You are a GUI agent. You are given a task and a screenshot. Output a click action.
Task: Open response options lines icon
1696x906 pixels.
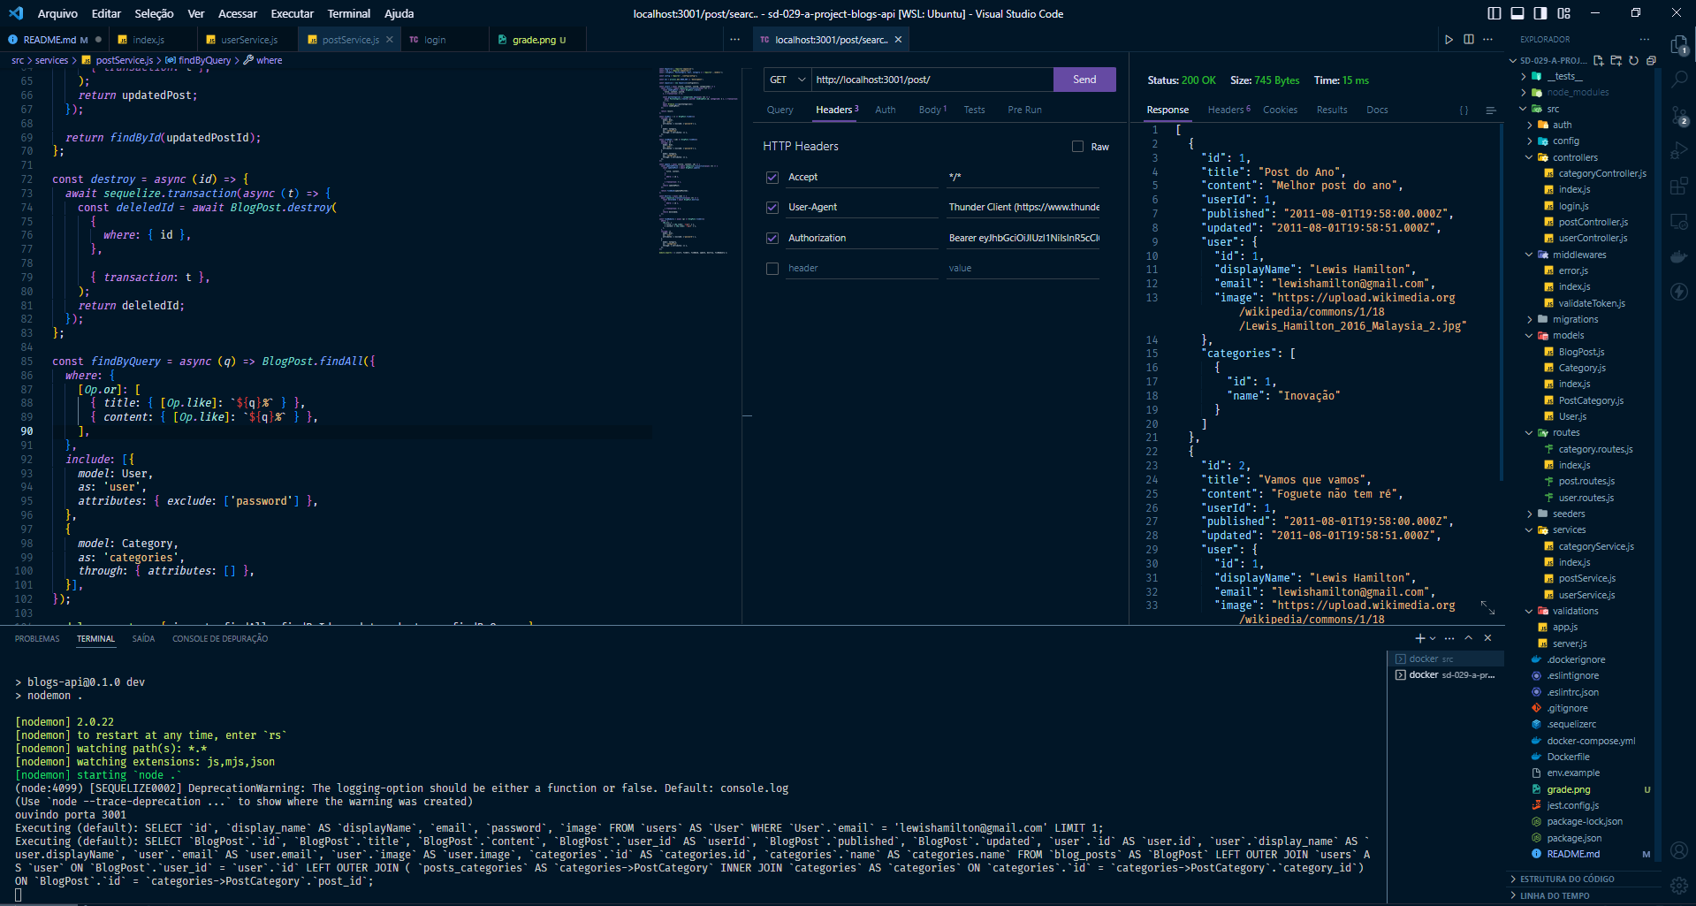(x=1491, y=110)
